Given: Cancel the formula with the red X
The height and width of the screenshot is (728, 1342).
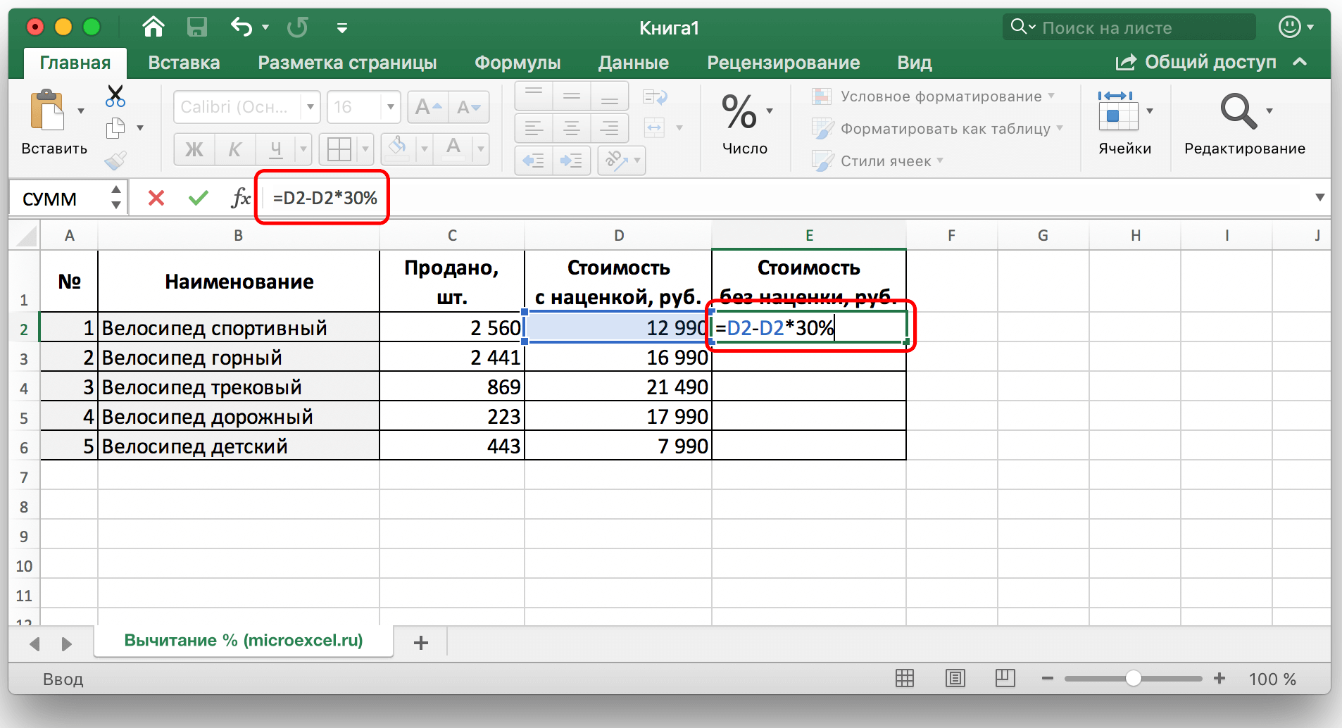Looking at the screenshot, I should (156, 198).
